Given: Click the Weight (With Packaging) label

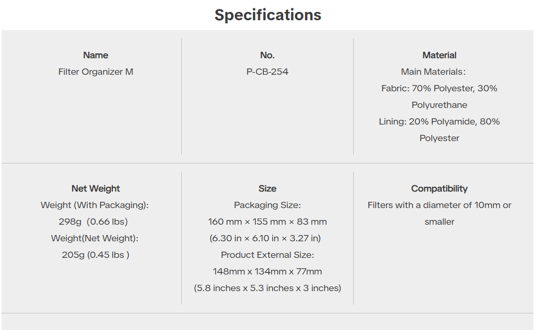Looking at the screenshot, I should coord(95,205).
